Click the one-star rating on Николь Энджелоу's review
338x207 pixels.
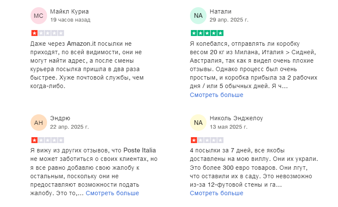click(x=207, y=140)
